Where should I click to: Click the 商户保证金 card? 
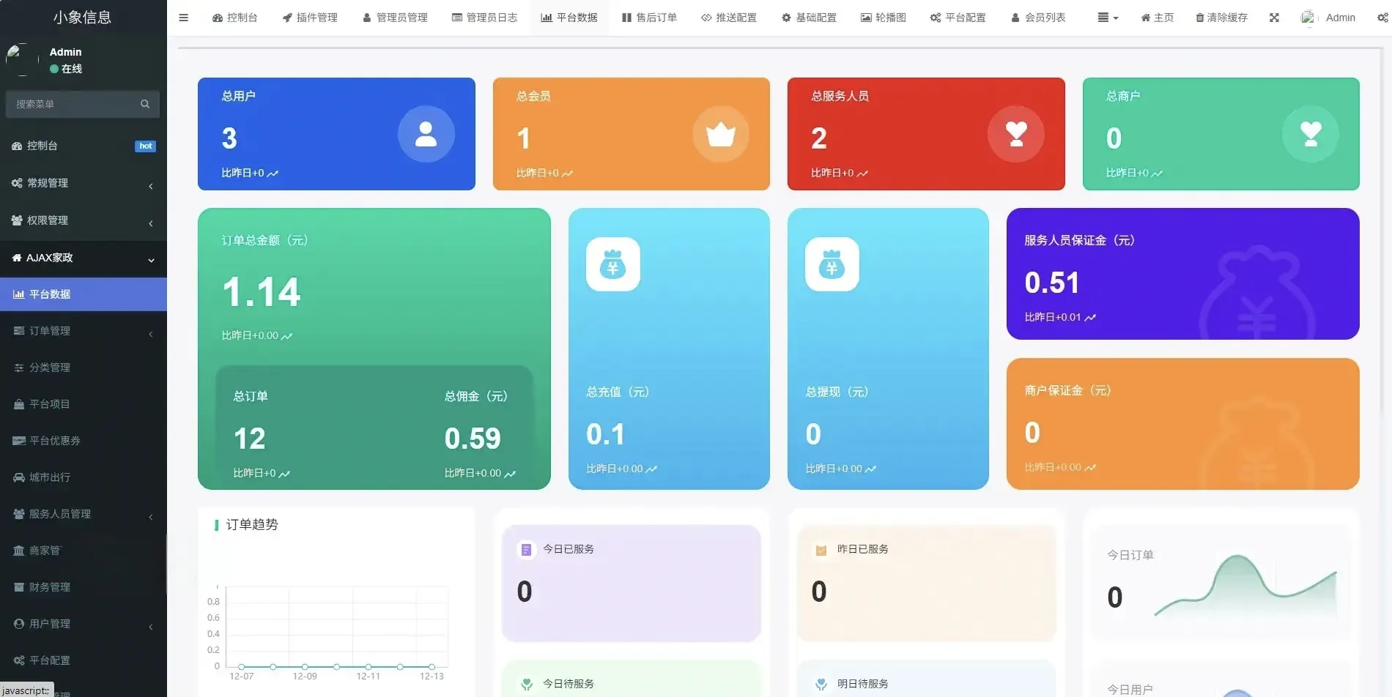pyautogui.click(x=1183, y=424)
